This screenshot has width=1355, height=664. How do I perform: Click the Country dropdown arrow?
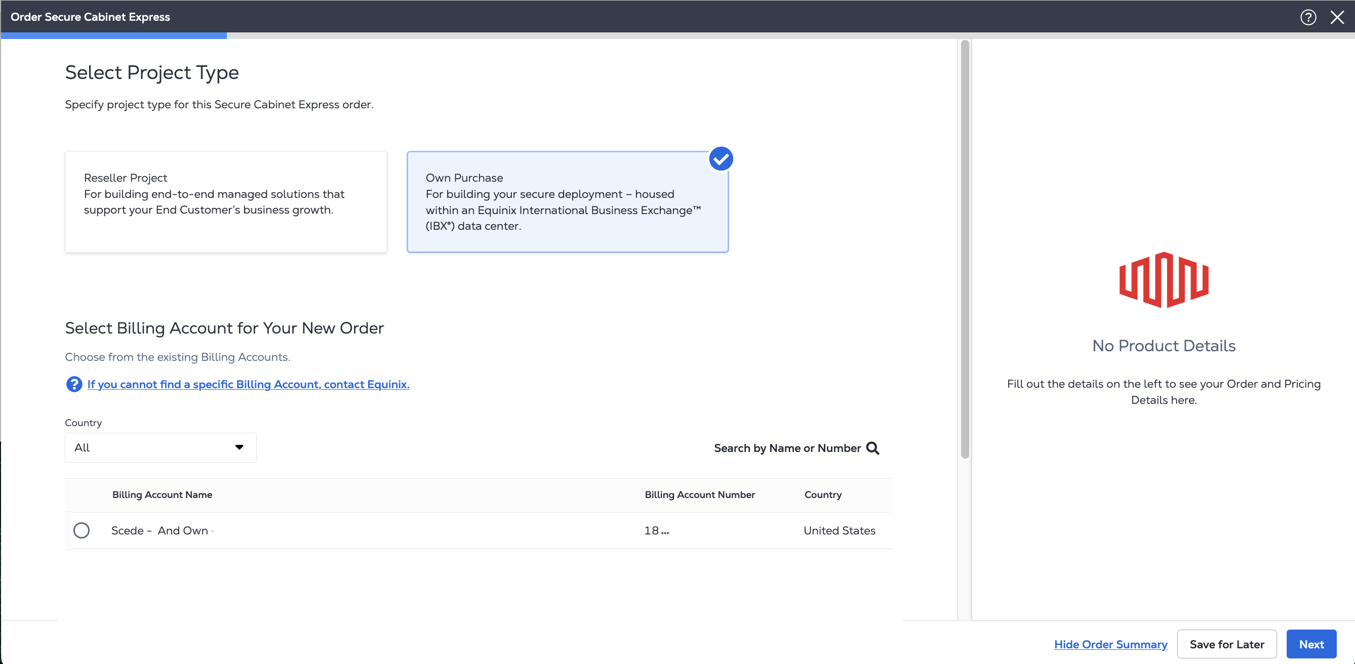click(x=240, y=447)
